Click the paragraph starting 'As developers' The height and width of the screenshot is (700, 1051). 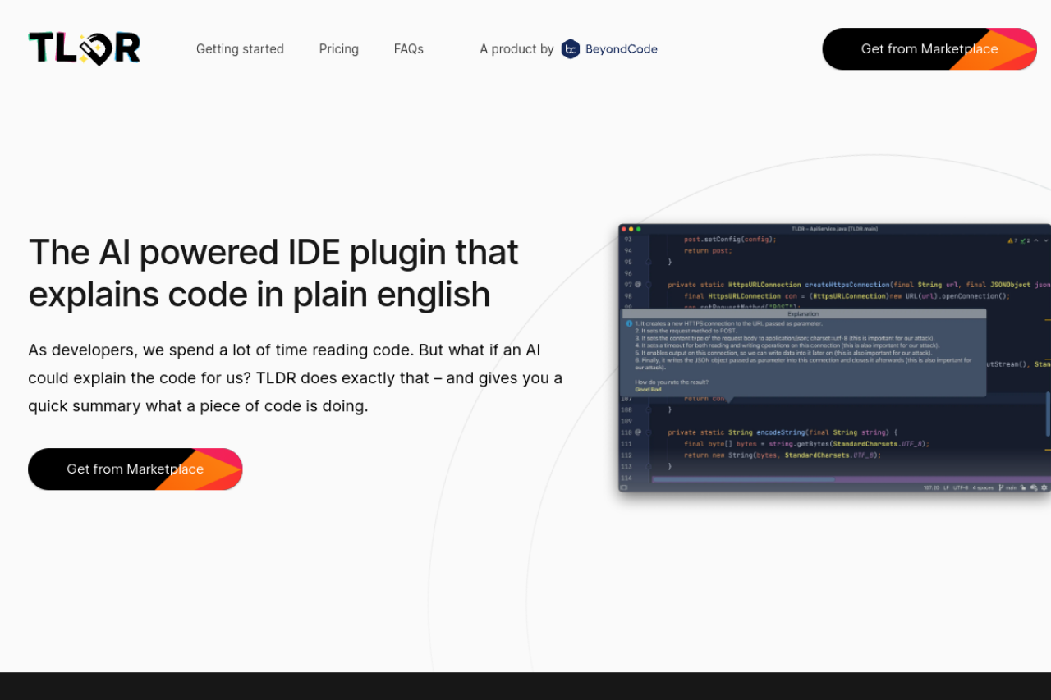tap(296, 378)
